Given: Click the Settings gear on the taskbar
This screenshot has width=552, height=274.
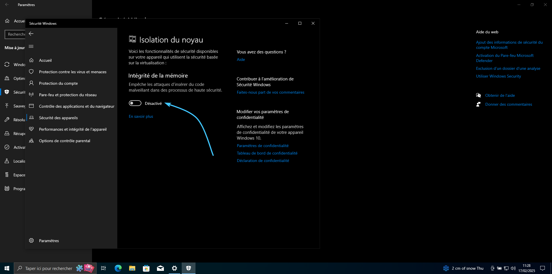Looking at the screenshot, I should pyautogui.click(x=175, y=268).
